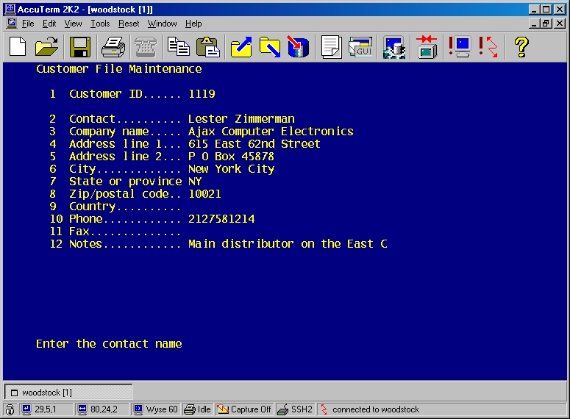Screen dimensions: 570x419
Task: Click the AccuTerm title bar application icon
Action: [x=10, y=9]
